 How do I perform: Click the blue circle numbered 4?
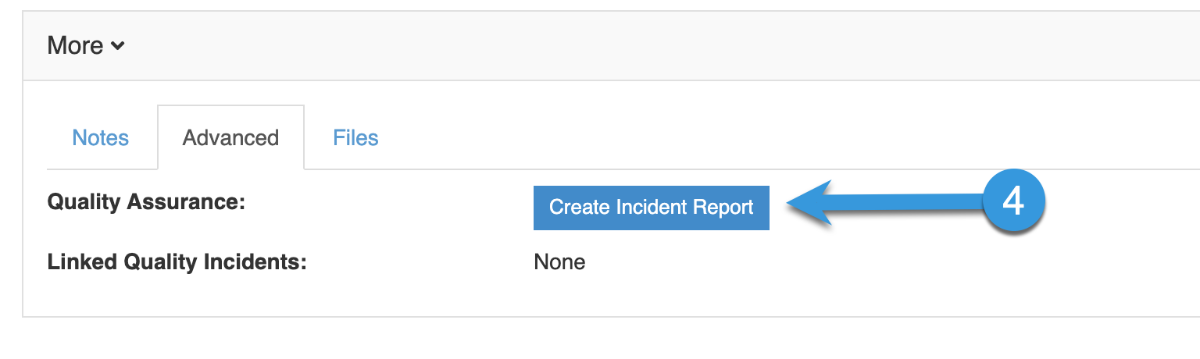[1012, 203]
